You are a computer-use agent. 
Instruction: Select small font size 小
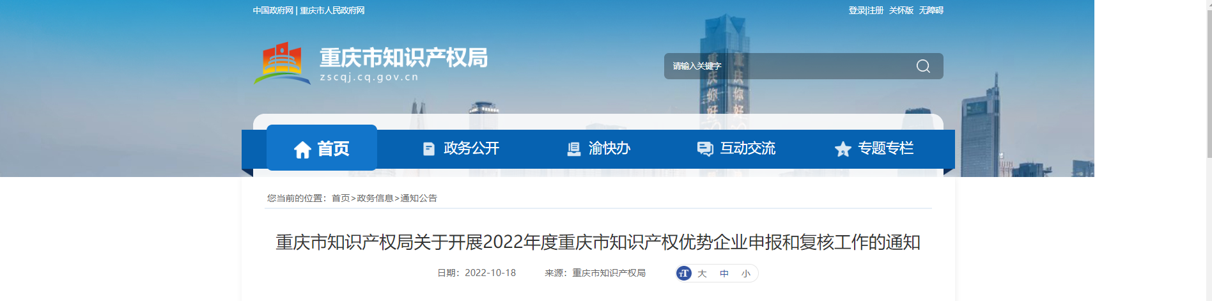(746, 274)
